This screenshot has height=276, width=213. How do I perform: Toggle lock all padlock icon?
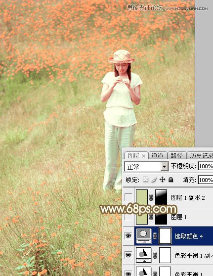coord(170,180)
